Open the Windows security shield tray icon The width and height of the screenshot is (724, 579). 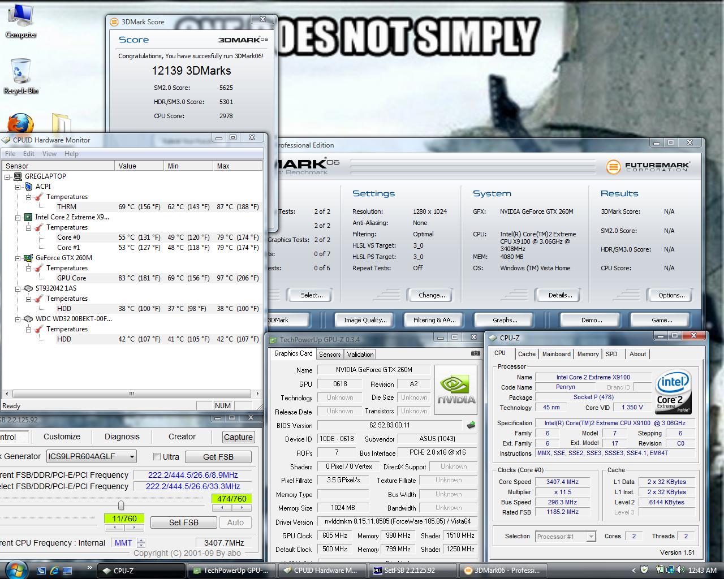[x=644, y=570]
